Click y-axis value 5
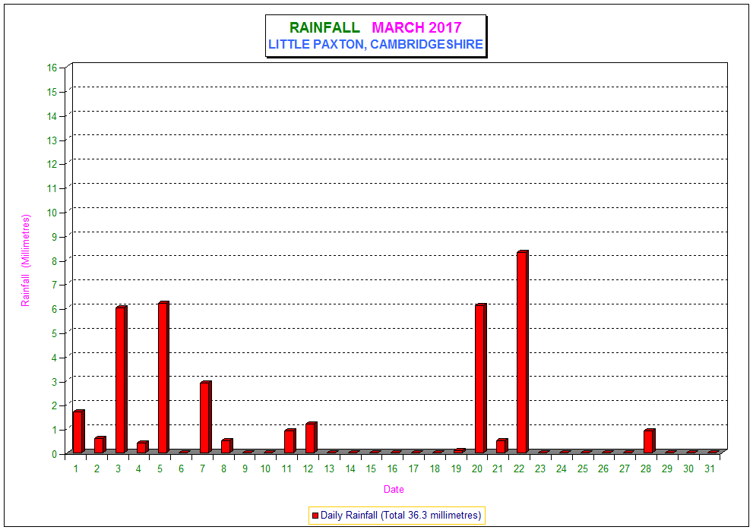Screen dimensions: 753x530 coord(54,333)
